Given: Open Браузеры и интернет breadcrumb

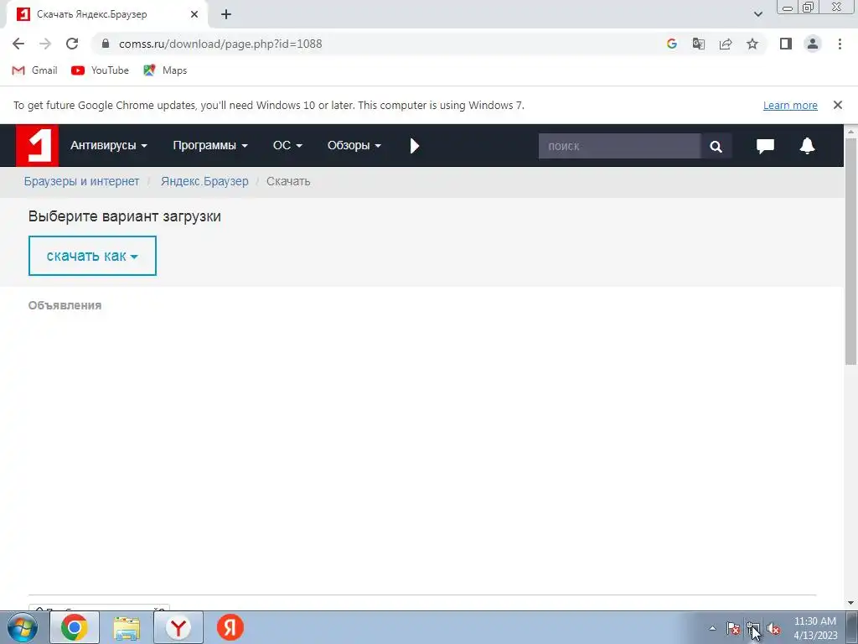Looking at the screenshot, I should [x=81, y=181].
